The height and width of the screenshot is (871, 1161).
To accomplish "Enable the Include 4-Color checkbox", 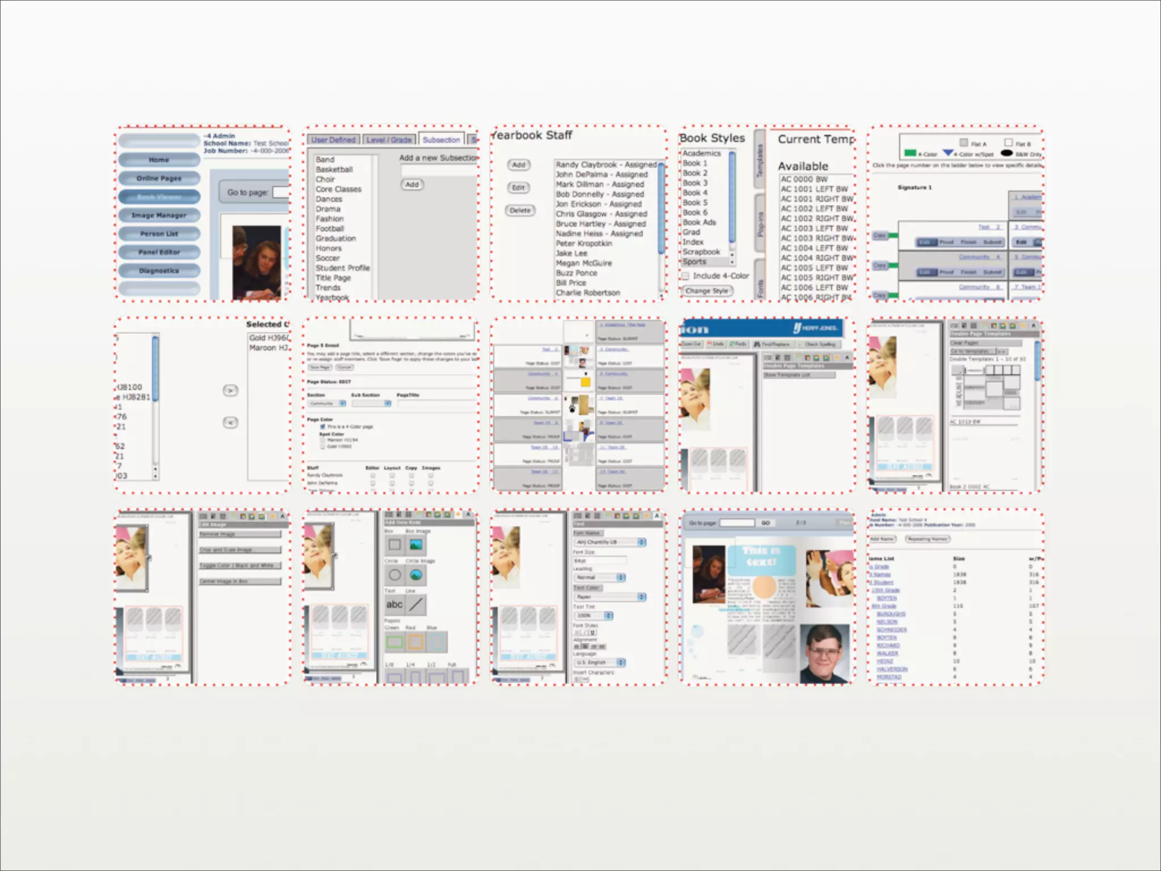I will tap(685, 276).
